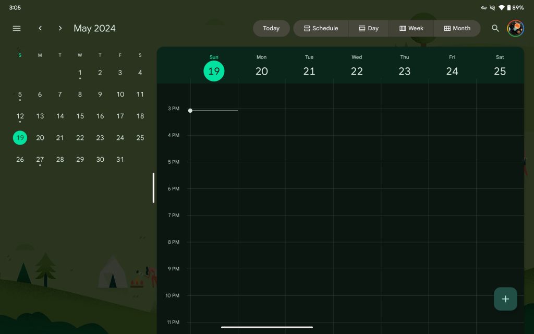Switch to Schedule view
The height and width of the screenshot is (334, 534).
pyautogui.click(x=321, y=28)
